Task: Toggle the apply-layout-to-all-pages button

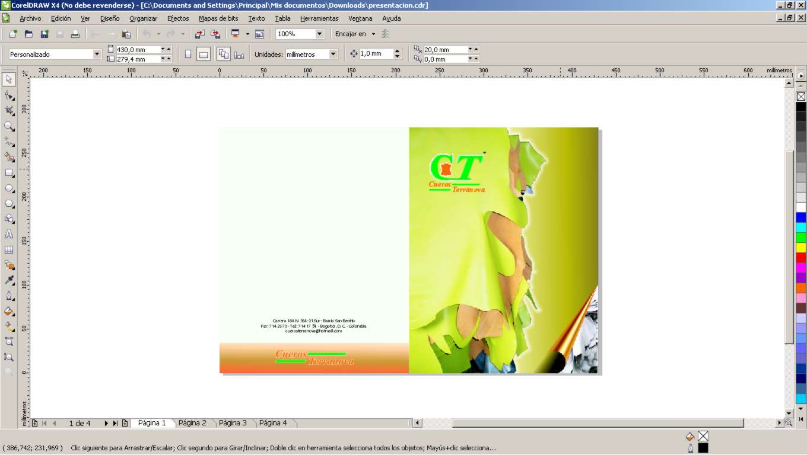Action: click(223, 55)
